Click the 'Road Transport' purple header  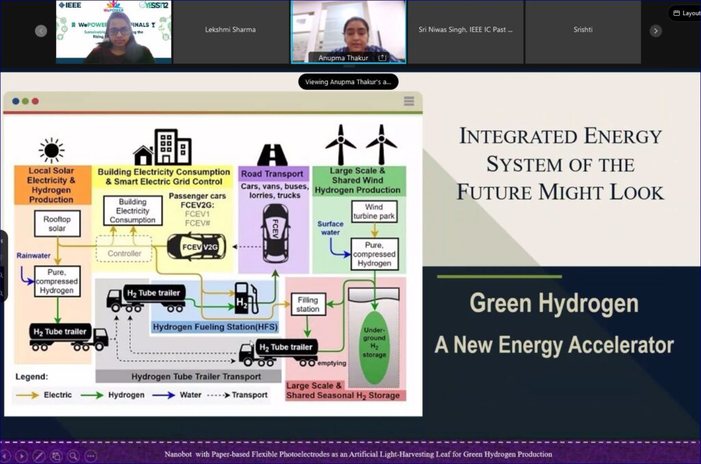coord(272,173)
